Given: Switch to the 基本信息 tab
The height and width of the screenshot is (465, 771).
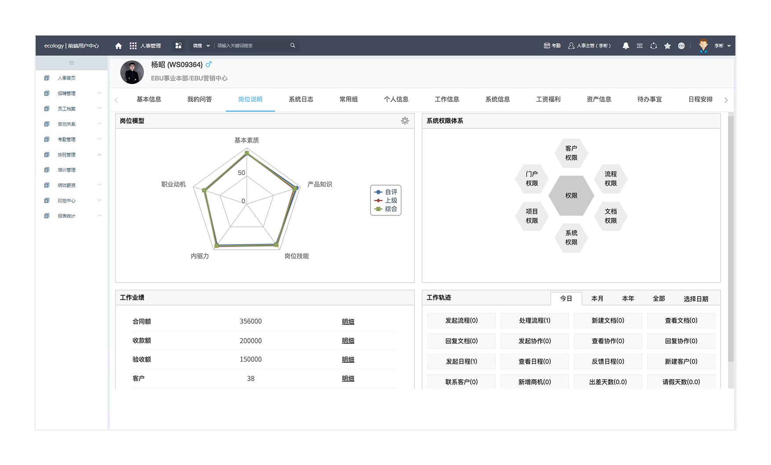Looking at the screenshot, I should 149,99.
